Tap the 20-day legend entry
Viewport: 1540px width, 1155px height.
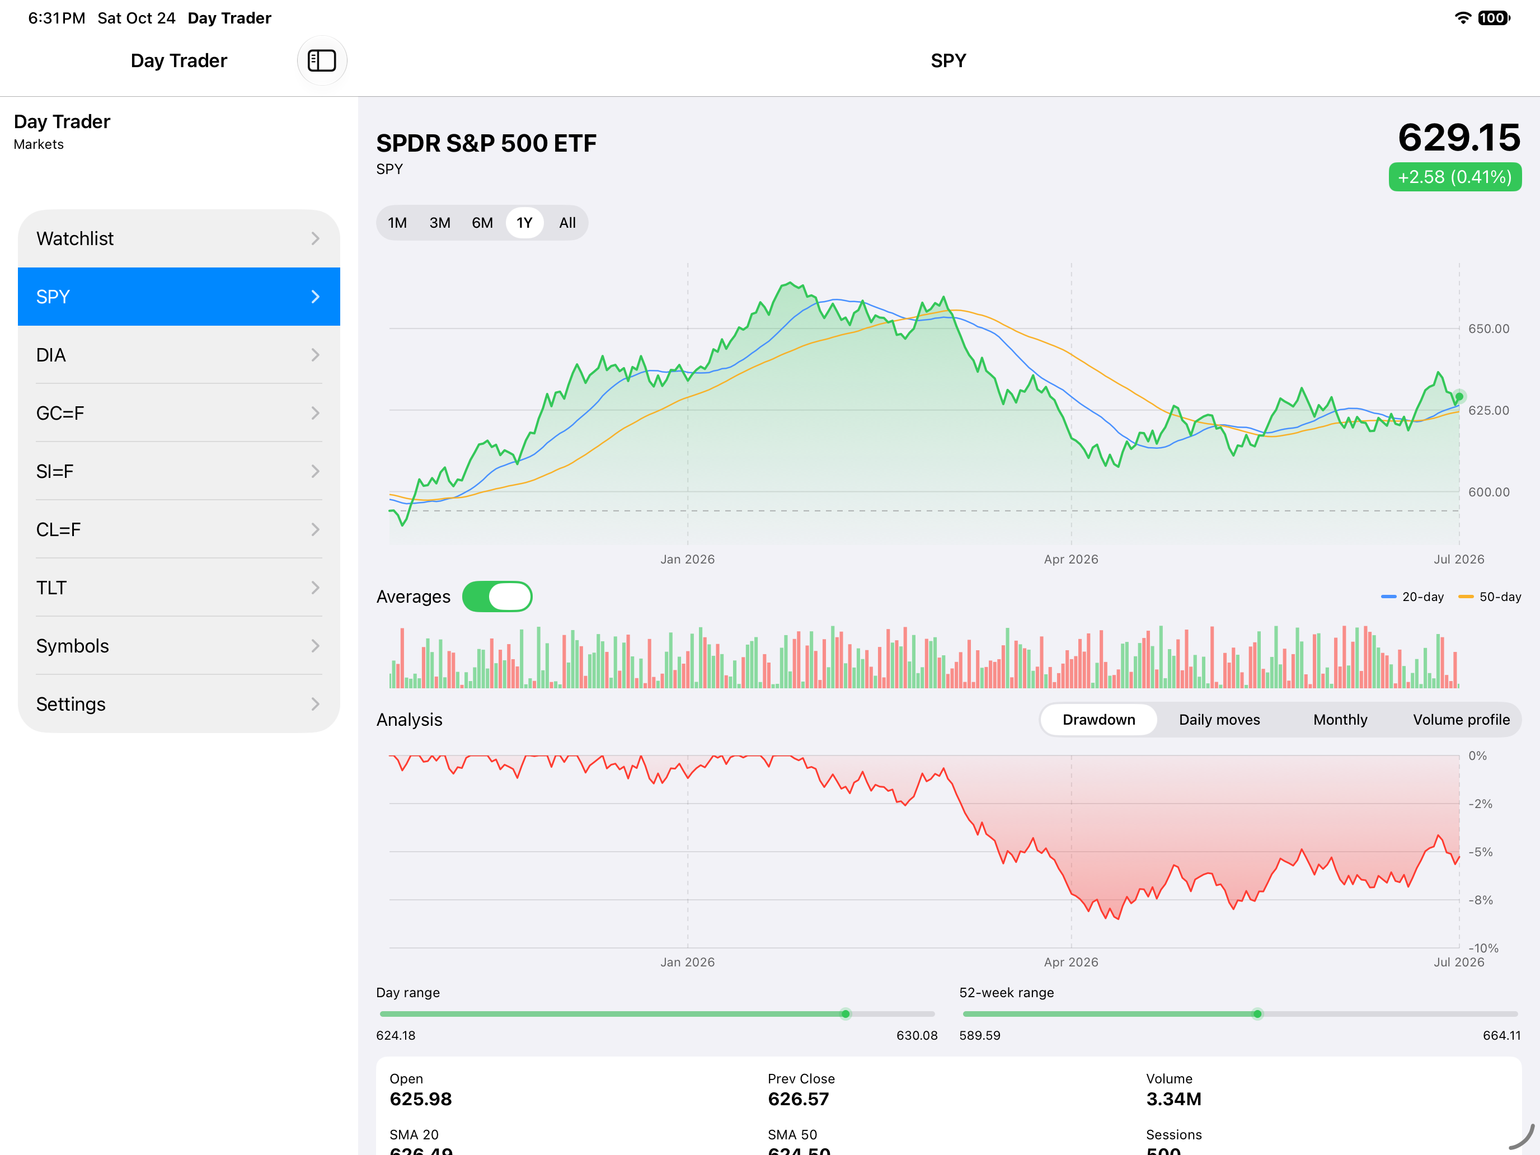pos(1412,597)
